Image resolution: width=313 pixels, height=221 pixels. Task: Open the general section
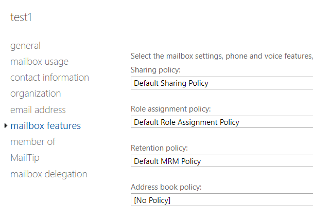tap(25, 46)
